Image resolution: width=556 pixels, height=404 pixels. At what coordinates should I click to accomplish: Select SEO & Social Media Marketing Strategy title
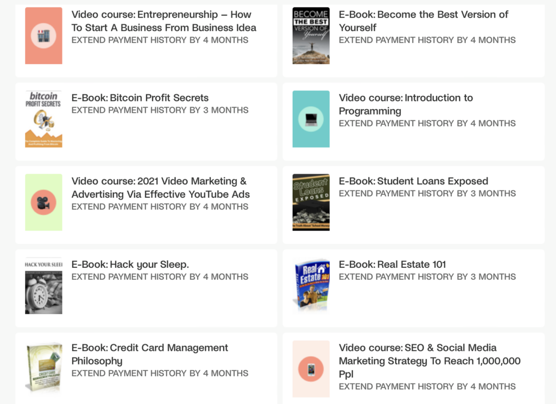click(x=430, y=361)
